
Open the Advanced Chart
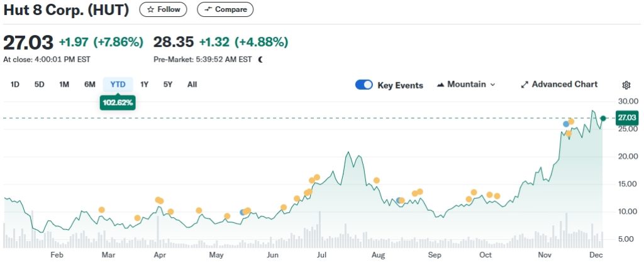pos(559,85)
